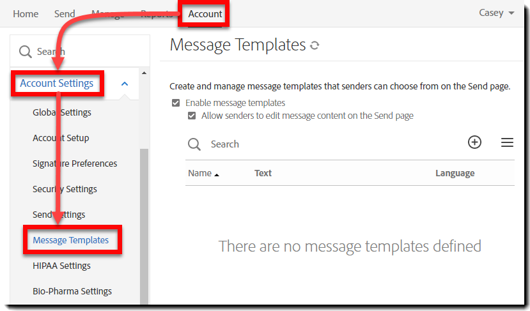Open Bio-Pharma Settings
Viewport: 530px width, 311px height.
pyautogui.click(x=72, y=291)
